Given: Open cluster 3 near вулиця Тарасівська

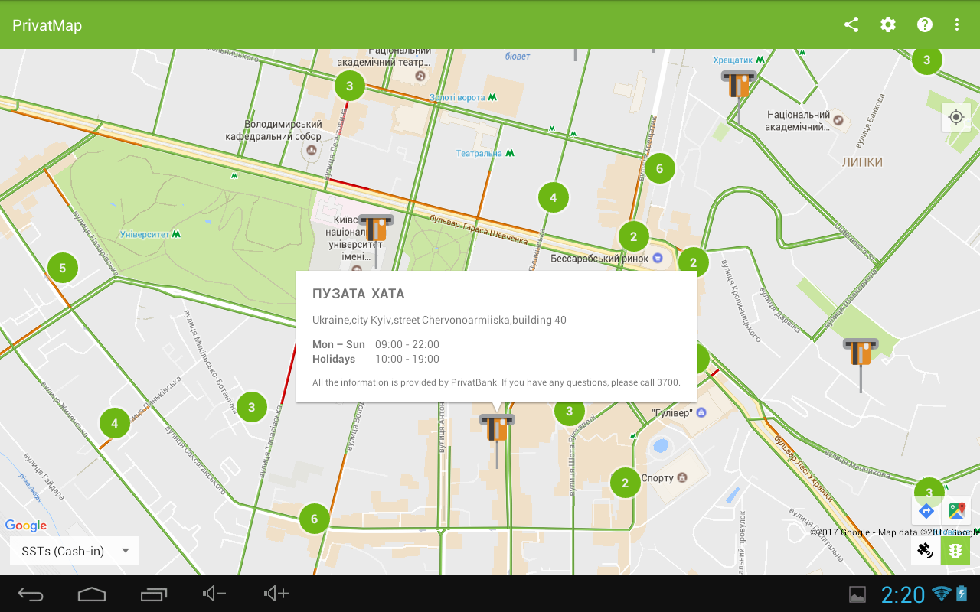Looking at the screenshot, I should (x=252, y=407).
